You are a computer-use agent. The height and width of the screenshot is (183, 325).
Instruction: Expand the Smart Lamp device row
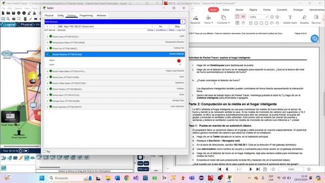(115, 37)
